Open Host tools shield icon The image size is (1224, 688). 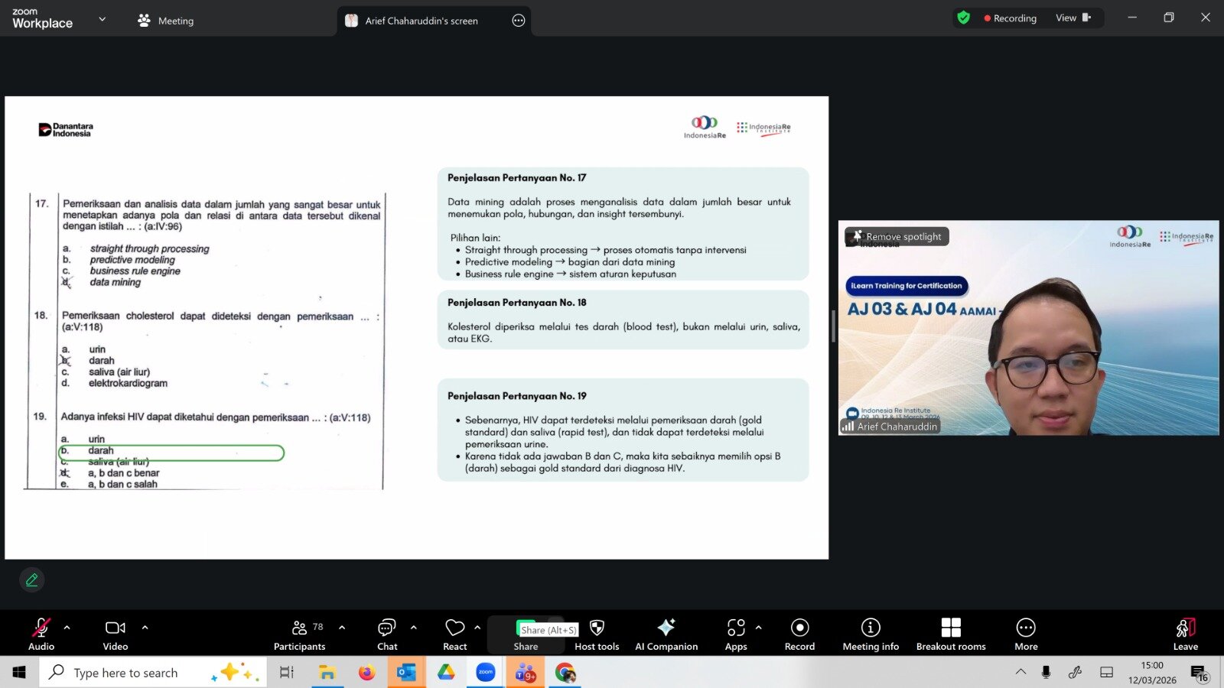click(x=597, y=634)
